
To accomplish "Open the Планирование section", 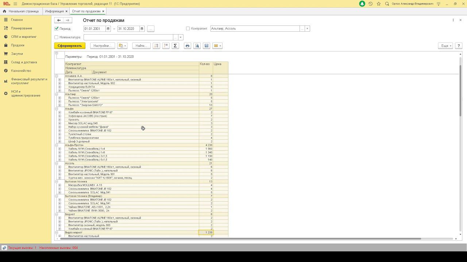I will coord(22,28).
